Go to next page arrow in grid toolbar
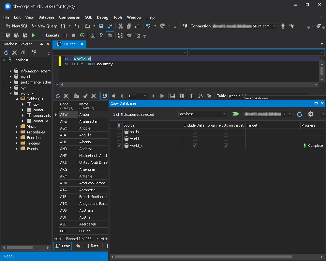 (x=154, y=96)
